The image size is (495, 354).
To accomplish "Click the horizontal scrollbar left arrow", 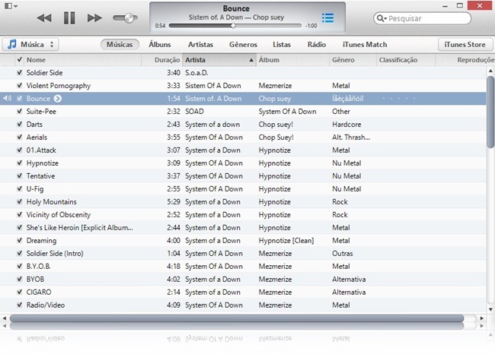I will 5,318.
